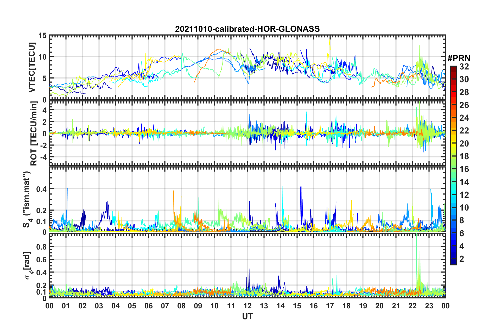Select colorbar tick label 12
The height and width of the screenshot is (331, 495).
coord(464,195)
